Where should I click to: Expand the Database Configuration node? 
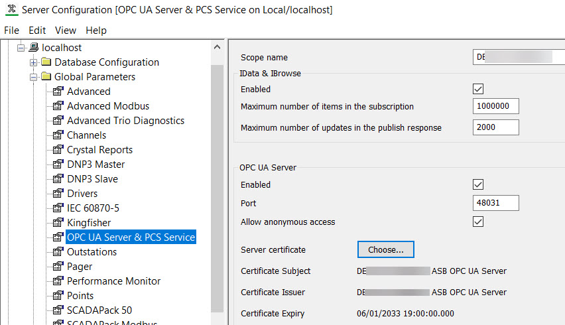[34, 62]
